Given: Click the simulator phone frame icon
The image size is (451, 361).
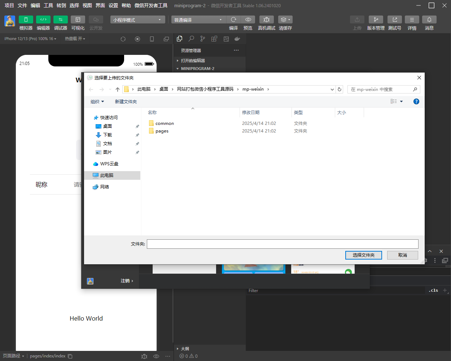Looking at the screenshot, I should point(152,39).
